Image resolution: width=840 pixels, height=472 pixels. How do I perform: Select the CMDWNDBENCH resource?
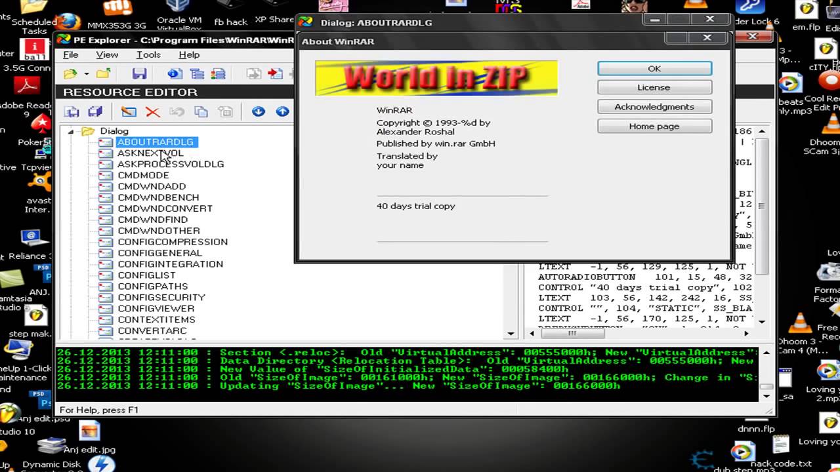[158, 197]
